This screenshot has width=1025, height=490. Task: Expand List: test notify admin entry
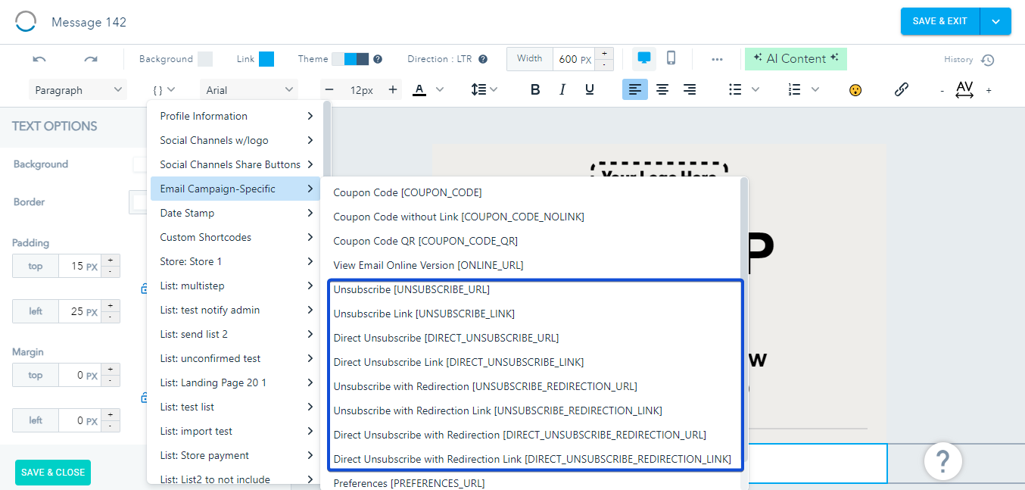pyautogui.click(x=235, y=310)
